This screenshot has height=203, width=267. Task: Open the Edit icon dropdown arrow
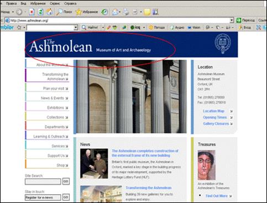pyautogui.click(x=141, y=12)
